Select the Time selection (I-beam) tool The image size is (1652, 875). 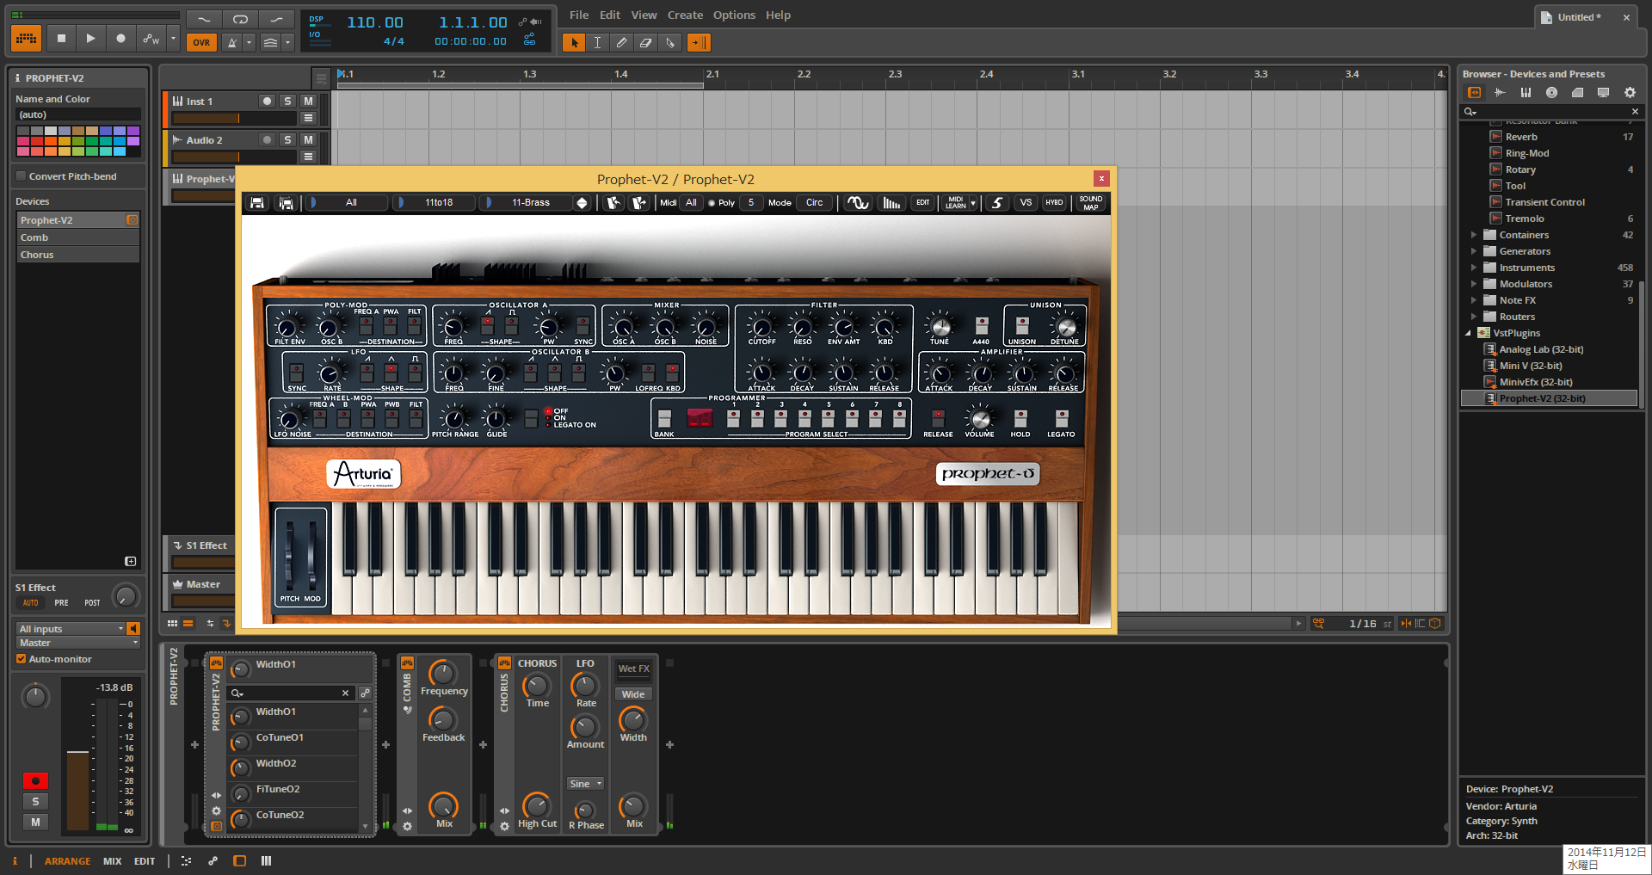click(597, 42)
